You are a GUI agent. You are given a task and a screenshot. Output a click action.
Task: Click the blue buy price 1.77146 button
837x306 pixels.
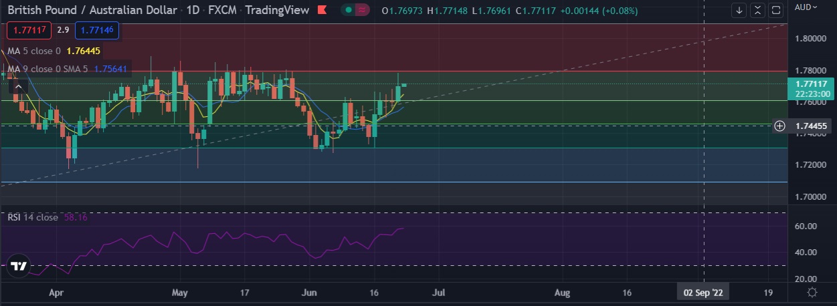click(98, 30)
